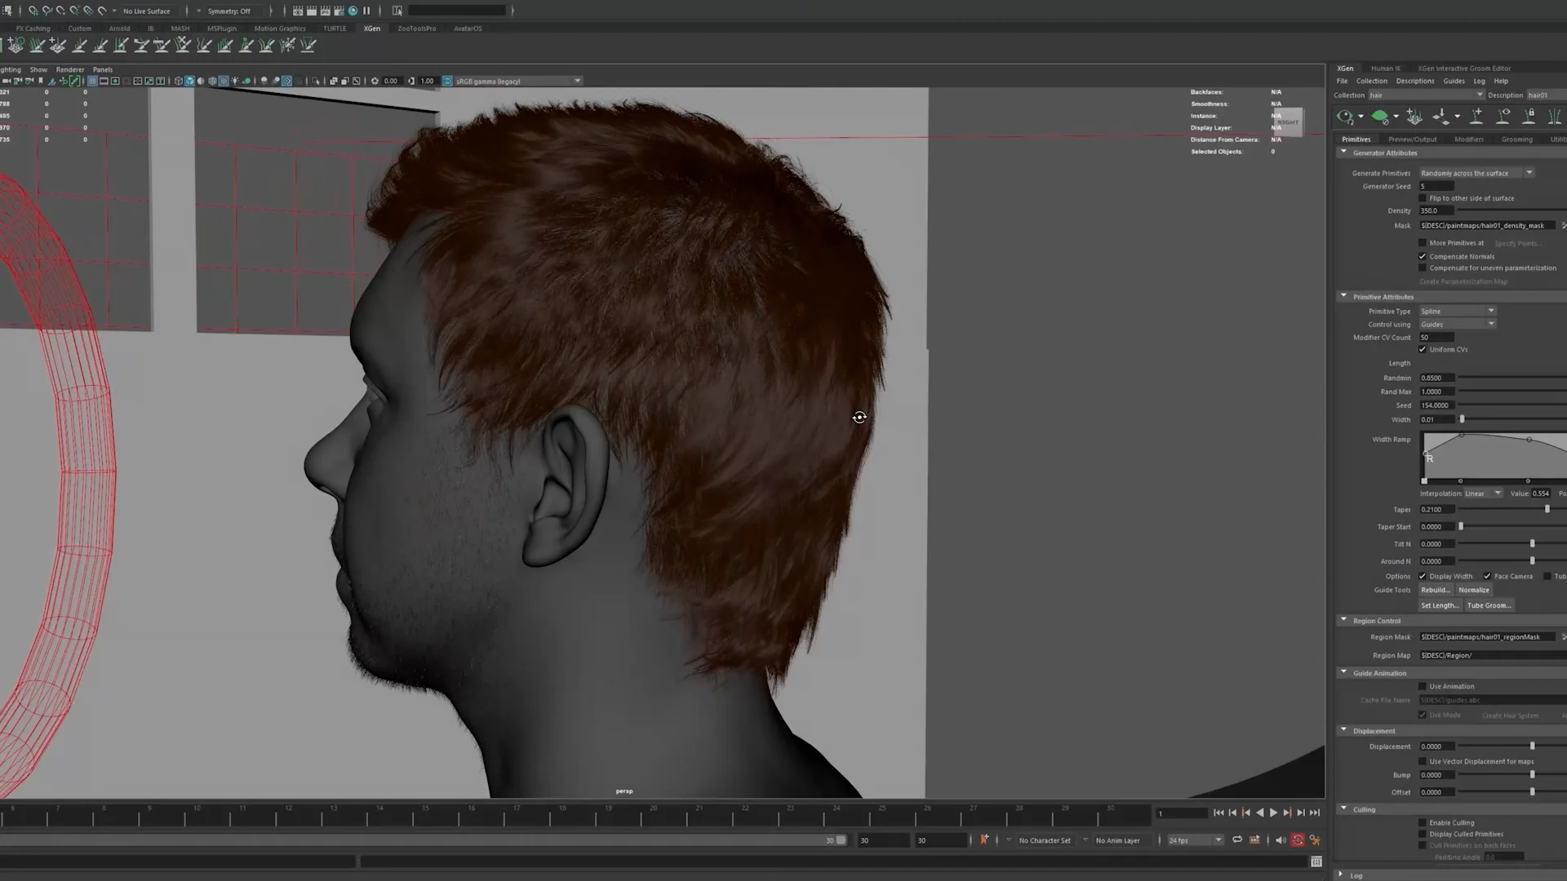Click the running character preferences icon

[1315, 840]
